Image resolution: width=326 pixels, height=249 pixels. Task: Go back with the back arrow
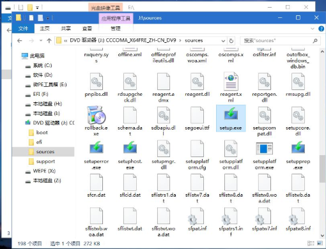click(x=20, y=40)
